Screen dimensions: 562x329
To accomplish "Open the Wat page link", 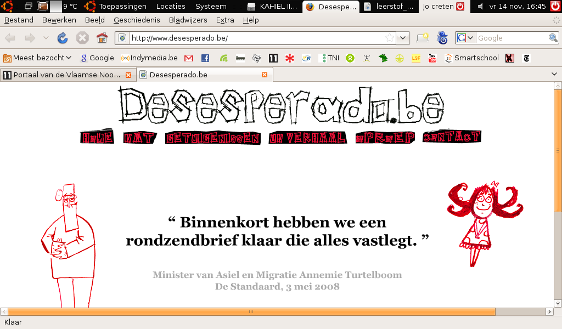I will (x=140, y=138).
